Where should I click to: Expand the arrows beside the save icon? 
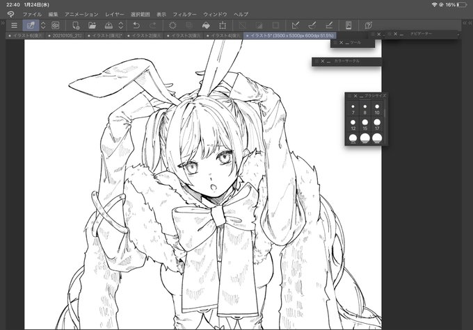pos(120,25)
